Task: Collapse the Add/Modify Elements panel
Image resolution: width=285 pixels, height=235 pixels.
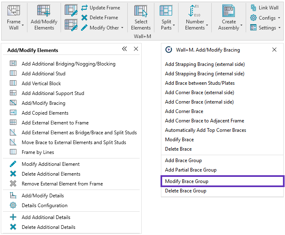Action: [124, 49]
